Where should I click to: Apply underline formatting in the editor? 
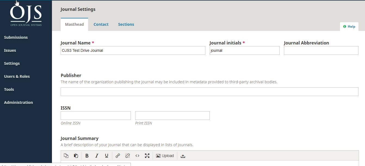click(107, 156)
